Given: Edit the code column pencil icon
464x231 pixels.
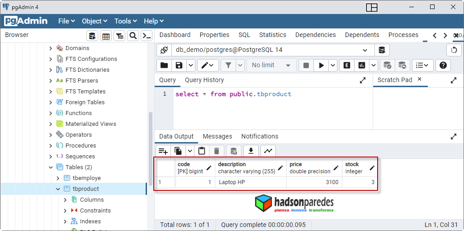Looking at the screenshot, I should tap(209, 168).
